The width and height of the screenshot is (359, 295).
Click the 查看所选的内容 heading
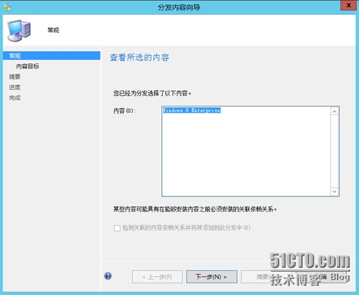[139, 58]
